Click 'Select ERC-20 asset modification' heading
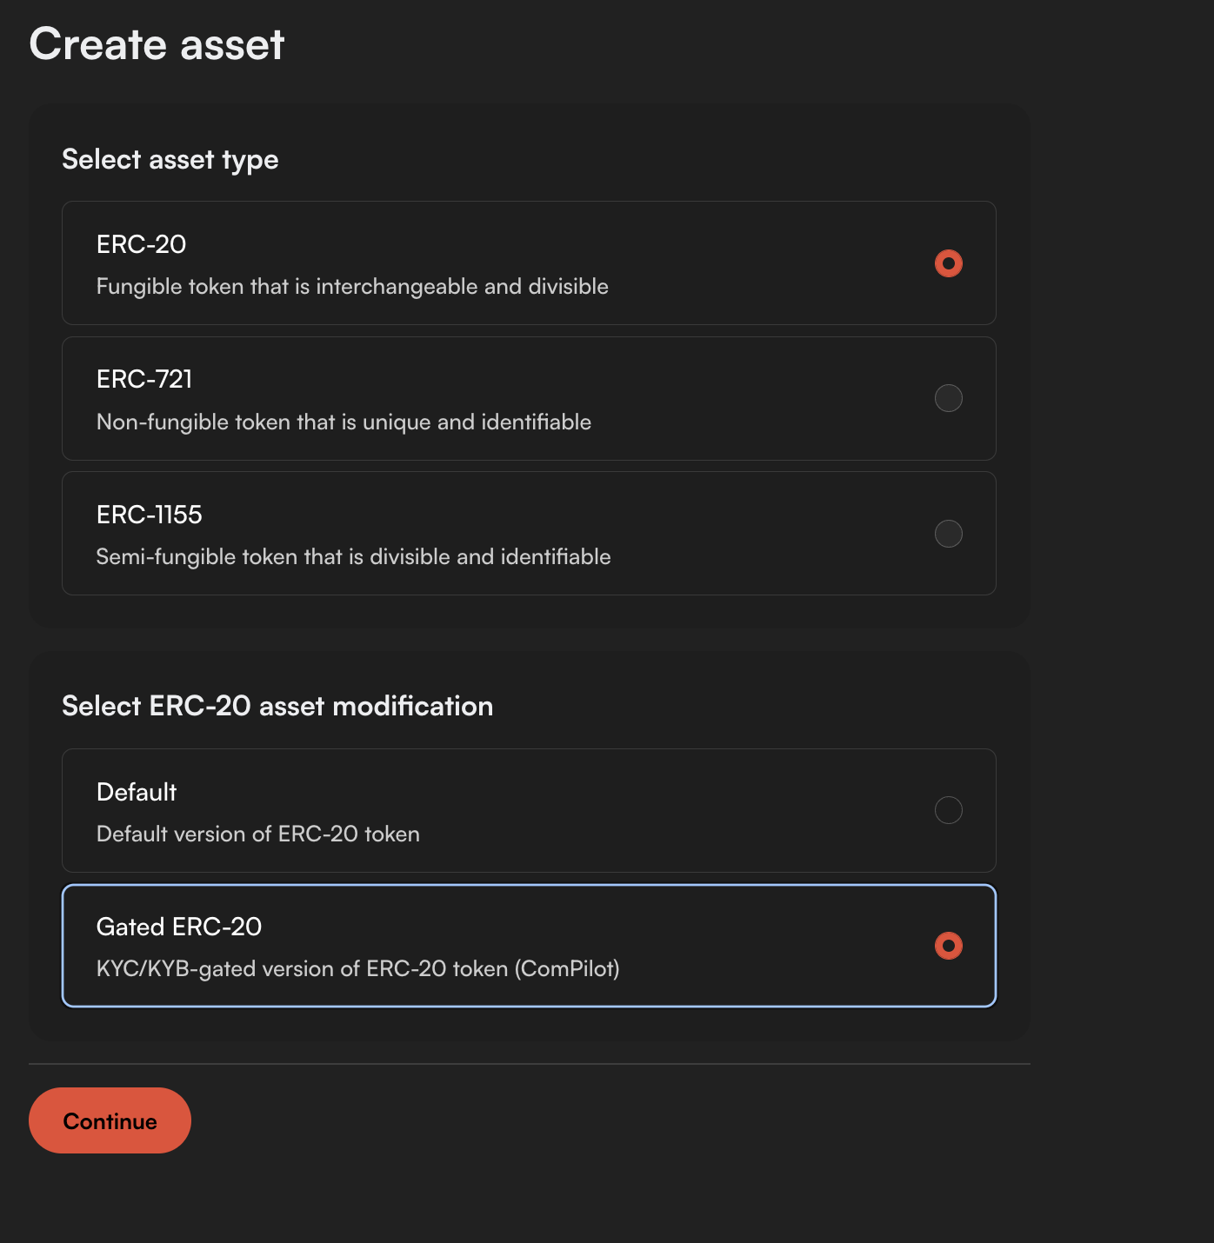1214x1243 pixels. (x=277, y=706)
